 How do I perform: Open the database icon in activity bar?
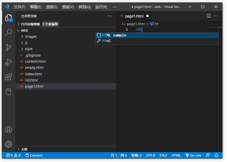point(9,92)
